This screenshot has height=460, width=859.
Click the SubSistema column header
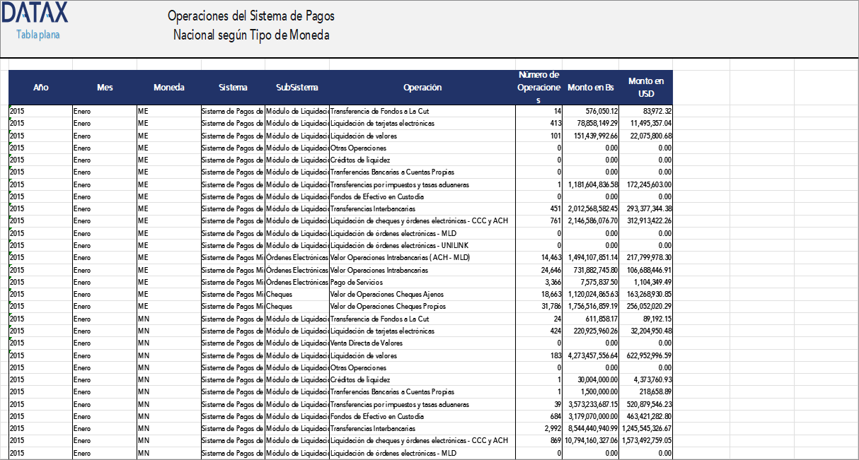(295, 87)
